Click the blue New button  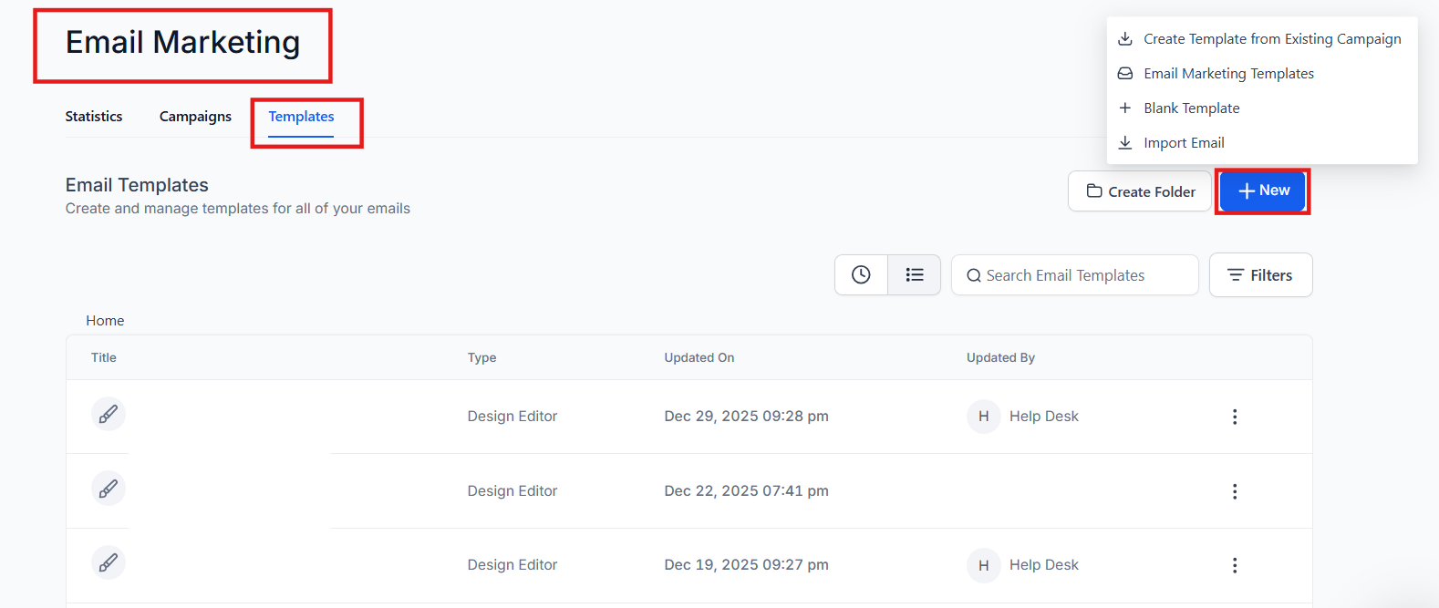[1263, 191]
